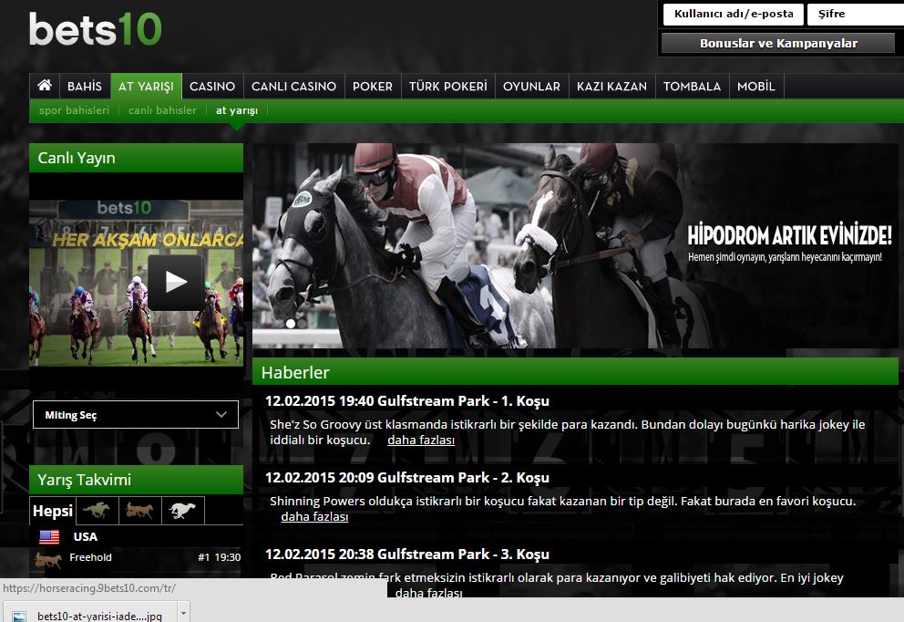Filter races by harness racing sulky icon

click(140, 510)
